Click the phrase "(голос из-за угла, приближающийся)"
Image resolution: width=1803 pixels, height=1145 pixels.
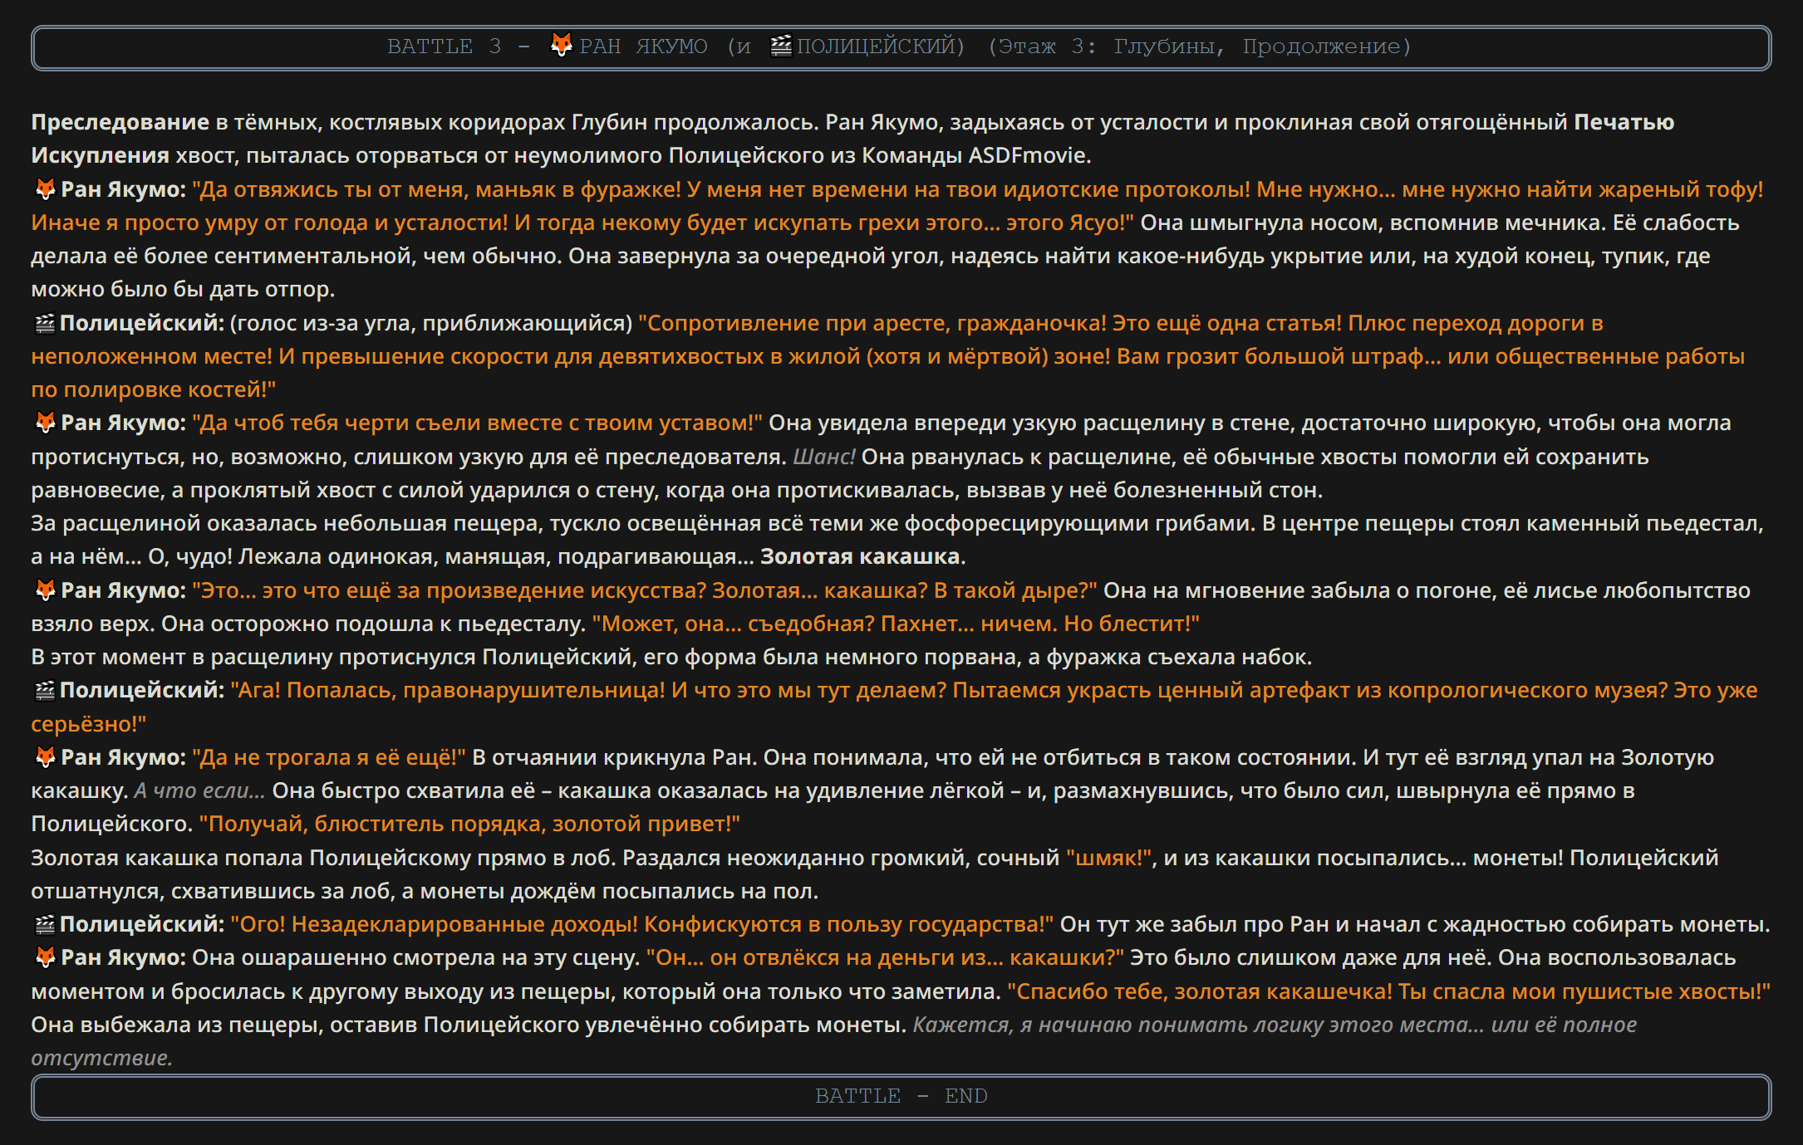point(431,323)
